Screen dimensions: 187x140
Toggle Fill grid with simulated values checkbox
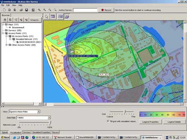(x=108, y=121)
